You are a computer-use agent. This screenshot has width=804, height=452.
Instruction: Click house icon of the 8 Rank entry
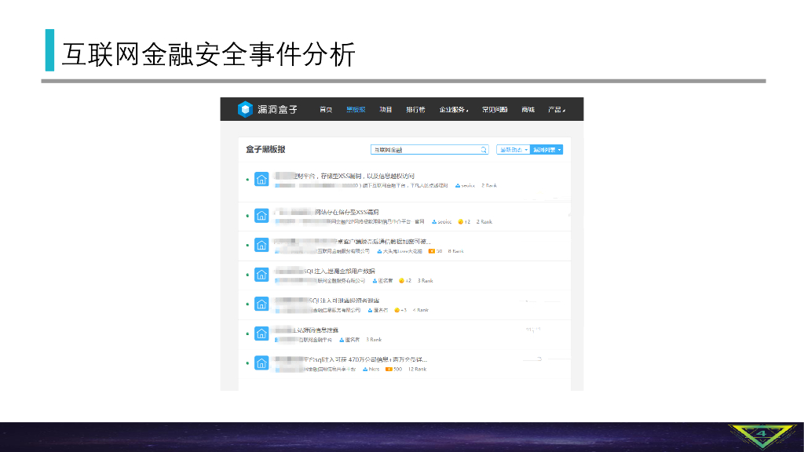point(261,245)
